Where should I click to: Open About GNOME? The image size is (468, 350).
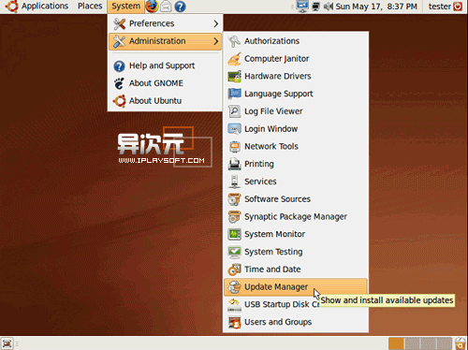pos(165,83)
